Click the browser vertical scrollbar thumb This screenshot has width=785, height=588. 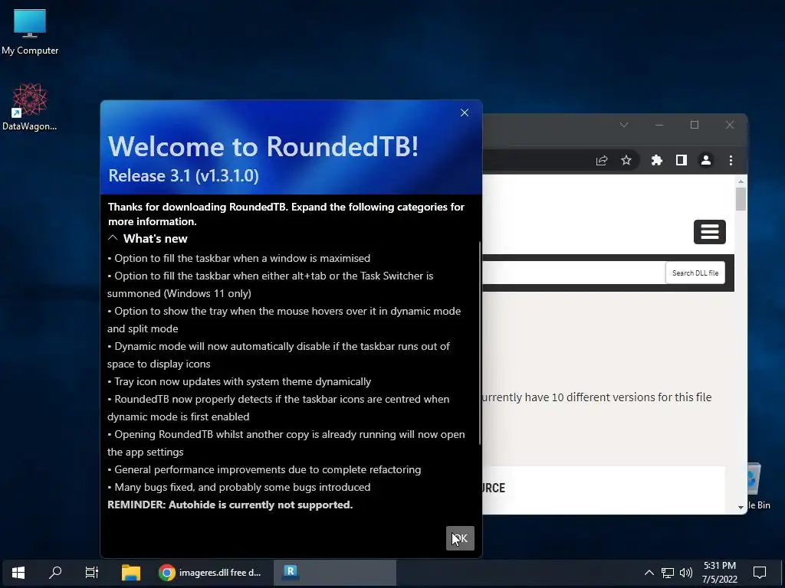[741, 198]
